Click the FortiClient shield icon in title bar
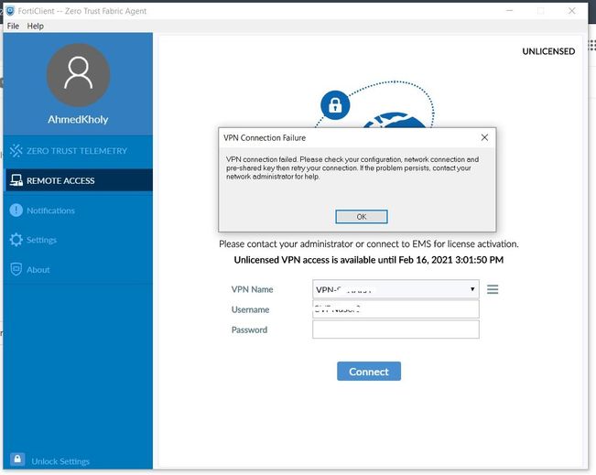Screen dimensions: 596x475 [x=10, y=11]
